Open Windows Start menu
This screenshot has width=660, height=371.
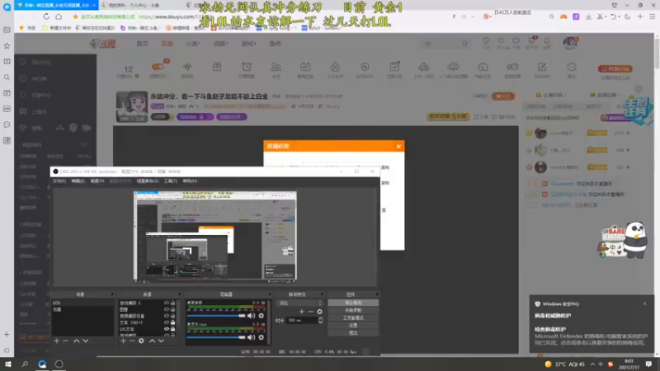tap(8, 364)
